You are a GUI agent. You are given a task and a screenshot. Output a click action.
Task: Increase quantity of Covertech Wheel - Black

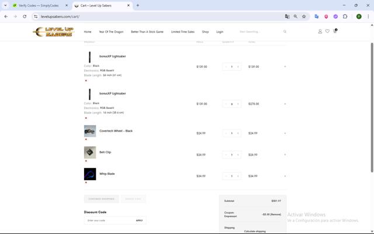[x=238, y=133]
